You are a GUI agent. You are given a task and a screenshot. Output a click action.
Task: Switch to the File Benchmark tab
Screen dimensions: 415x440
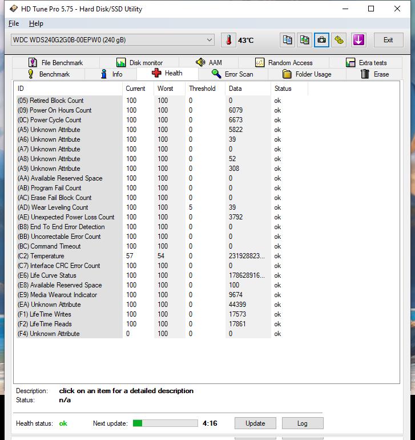pyautogui.click(x=56, y=63)
